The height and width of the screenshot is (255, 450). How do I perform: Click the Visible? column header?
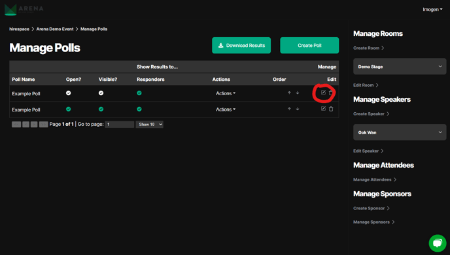coord(108,80)
